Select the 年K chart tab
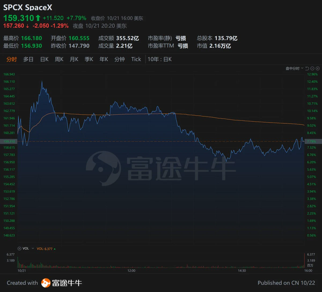The height and width of the screenshot is (292, 322). (x=104, y=59)
